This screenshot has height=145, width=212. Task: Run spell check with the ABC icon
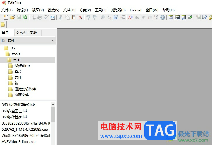pyautogui.click(x=46, y=17)
